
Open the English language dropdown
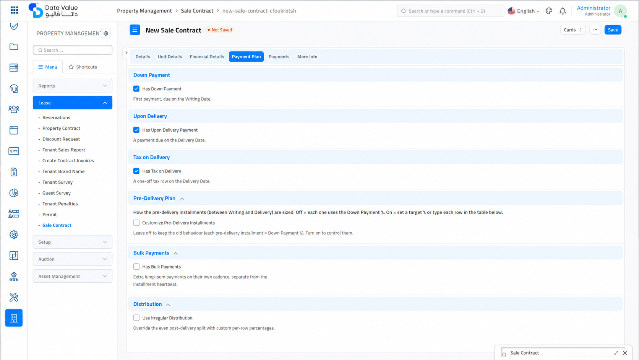point(524,11)
